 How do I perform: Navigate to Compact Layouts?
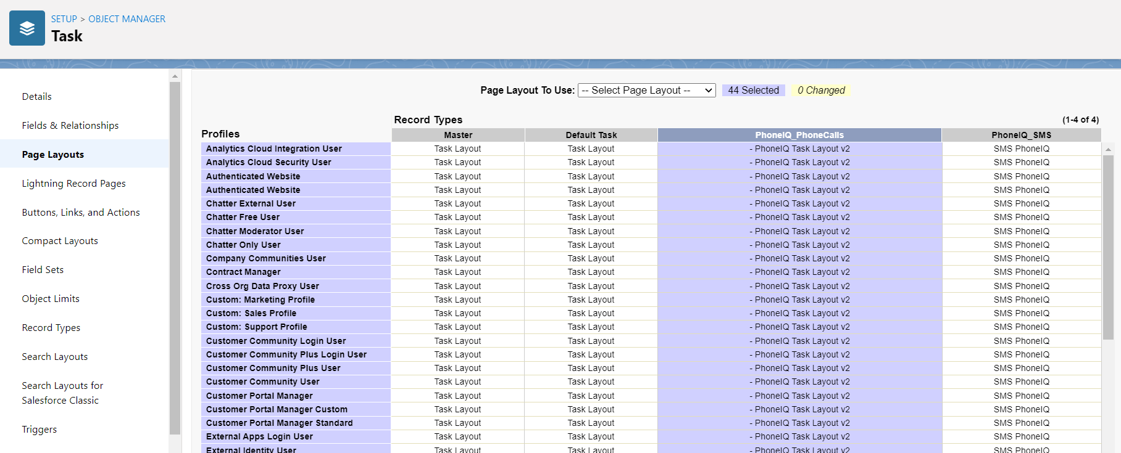[60, 241]
